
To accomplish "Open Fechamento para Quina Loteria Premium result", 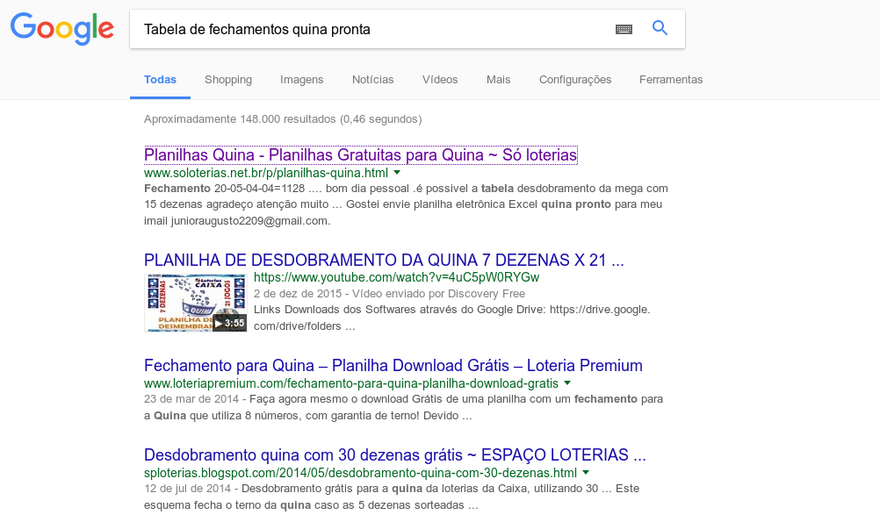I will click(393, 366).
